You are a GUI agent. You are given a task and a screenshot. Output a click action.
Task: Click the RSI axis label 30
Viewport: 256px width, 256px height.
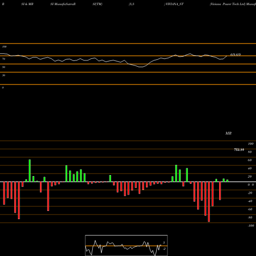pyautogui.click(x=4, y=75)
